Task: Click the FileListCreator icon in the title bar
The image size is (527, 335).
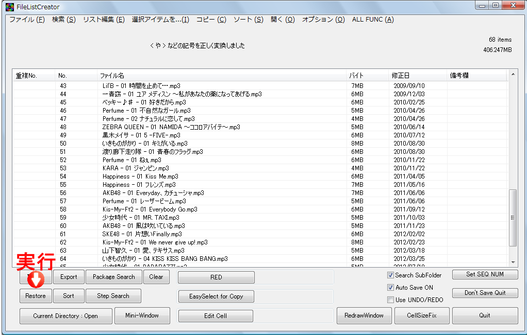Action: [5, 6]
